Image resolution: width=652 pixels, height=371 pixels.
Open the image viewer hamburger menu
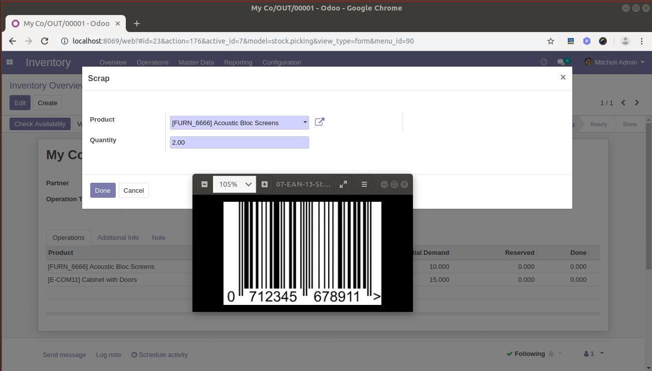pyautogui.click(x=364, y=184)
